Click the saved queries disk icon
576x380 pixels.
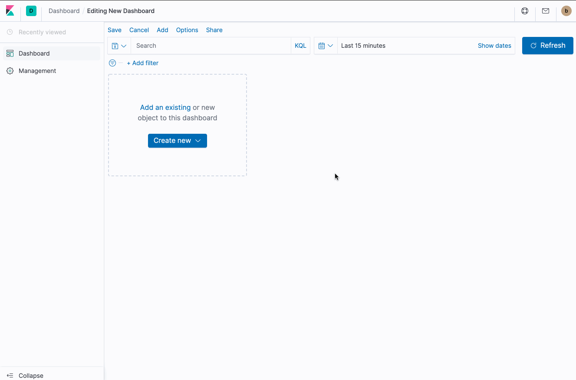[115, 45]
